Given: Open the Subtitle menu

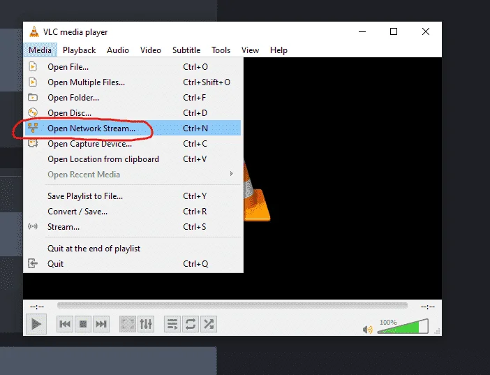Looking at the screenshot, I should tap(186, 50).
